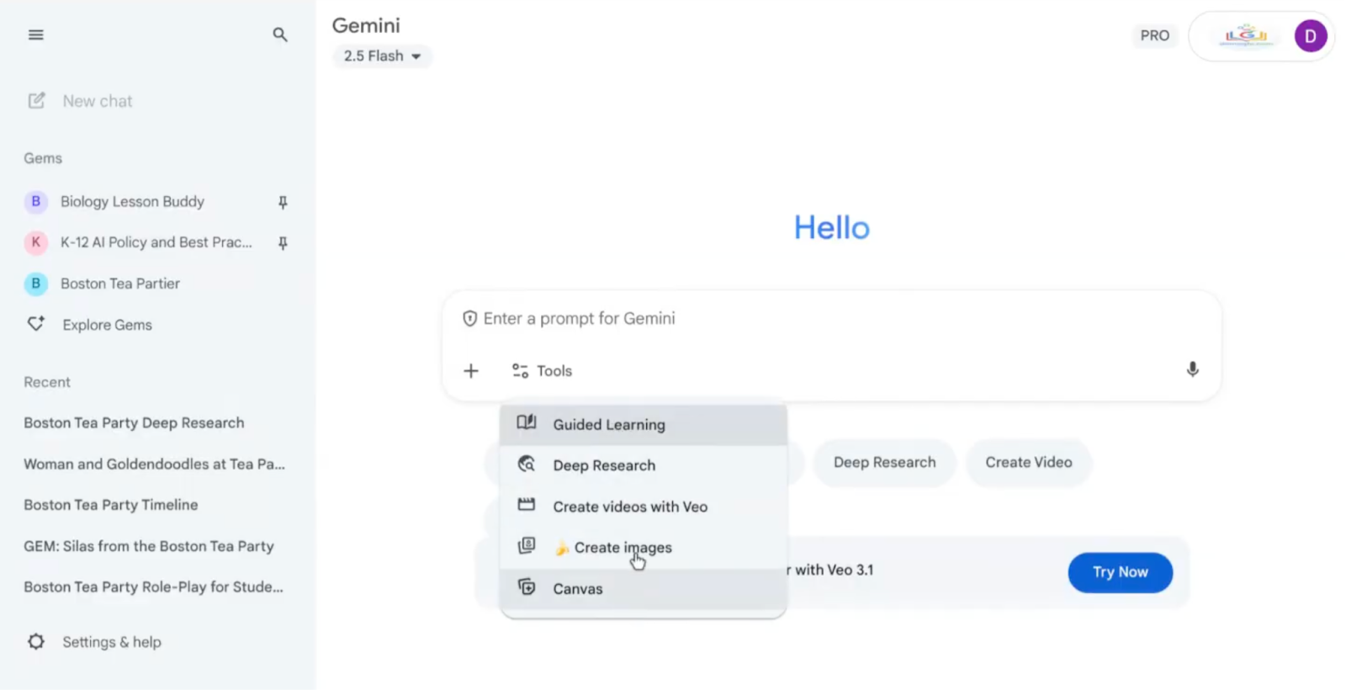
Task: Click the Create Video suggestion chip
Action: [1028, 463]
